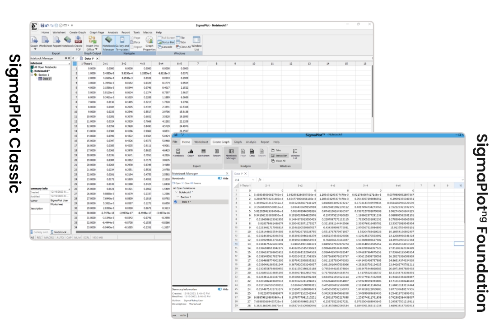Screen dimensions: 504x328
Task: Click the Rename link in Notebooks panel
Action: coord(197,183)
